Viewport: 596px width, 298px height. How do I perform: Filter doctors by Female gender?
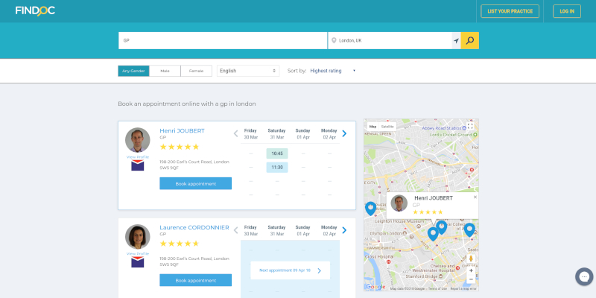[196, 71]
